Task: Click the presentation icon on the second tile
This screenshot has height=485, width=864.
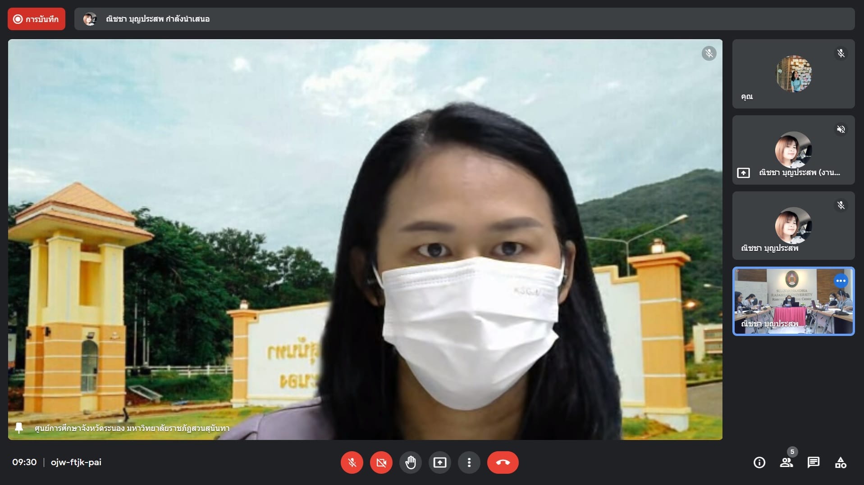Action: coord(743,173)
